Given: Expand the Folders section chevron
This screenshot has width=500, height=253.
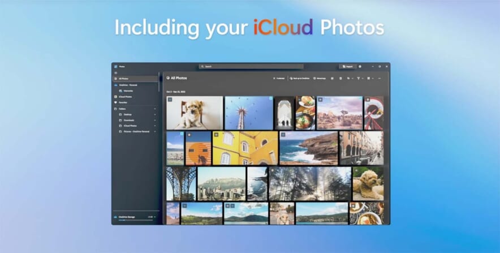Looking at the screenshot, I should pyautogui.click(x=155, y=109).
